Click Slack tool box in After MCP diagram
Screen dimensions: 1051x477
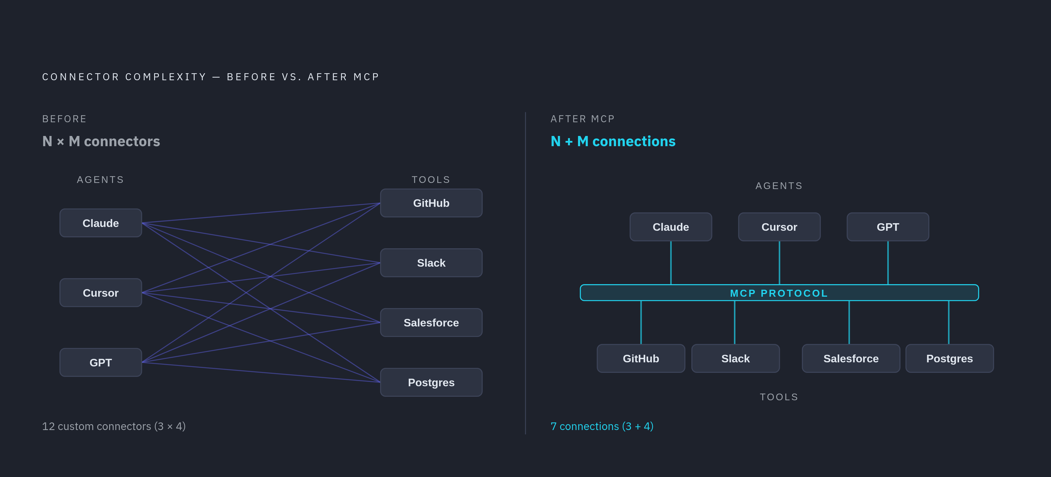736,358
